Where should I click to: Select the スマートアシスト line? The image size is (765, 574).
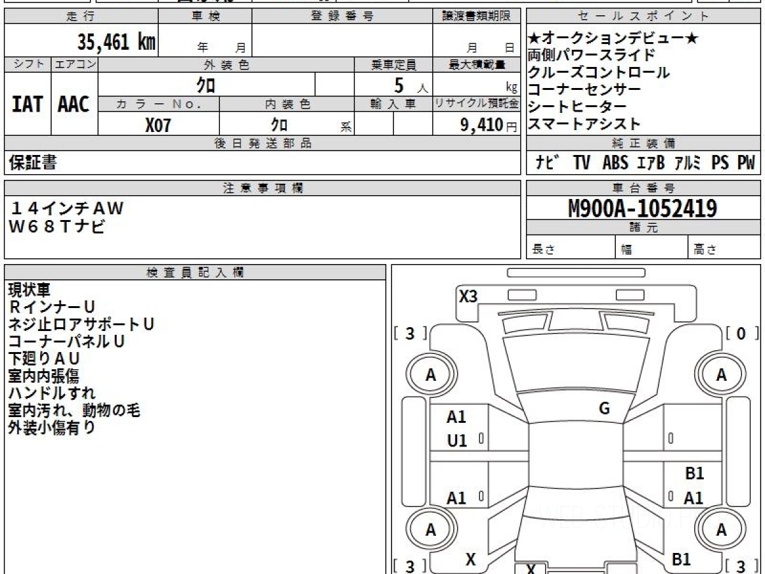pyautogui.click(x=584, y=124)
